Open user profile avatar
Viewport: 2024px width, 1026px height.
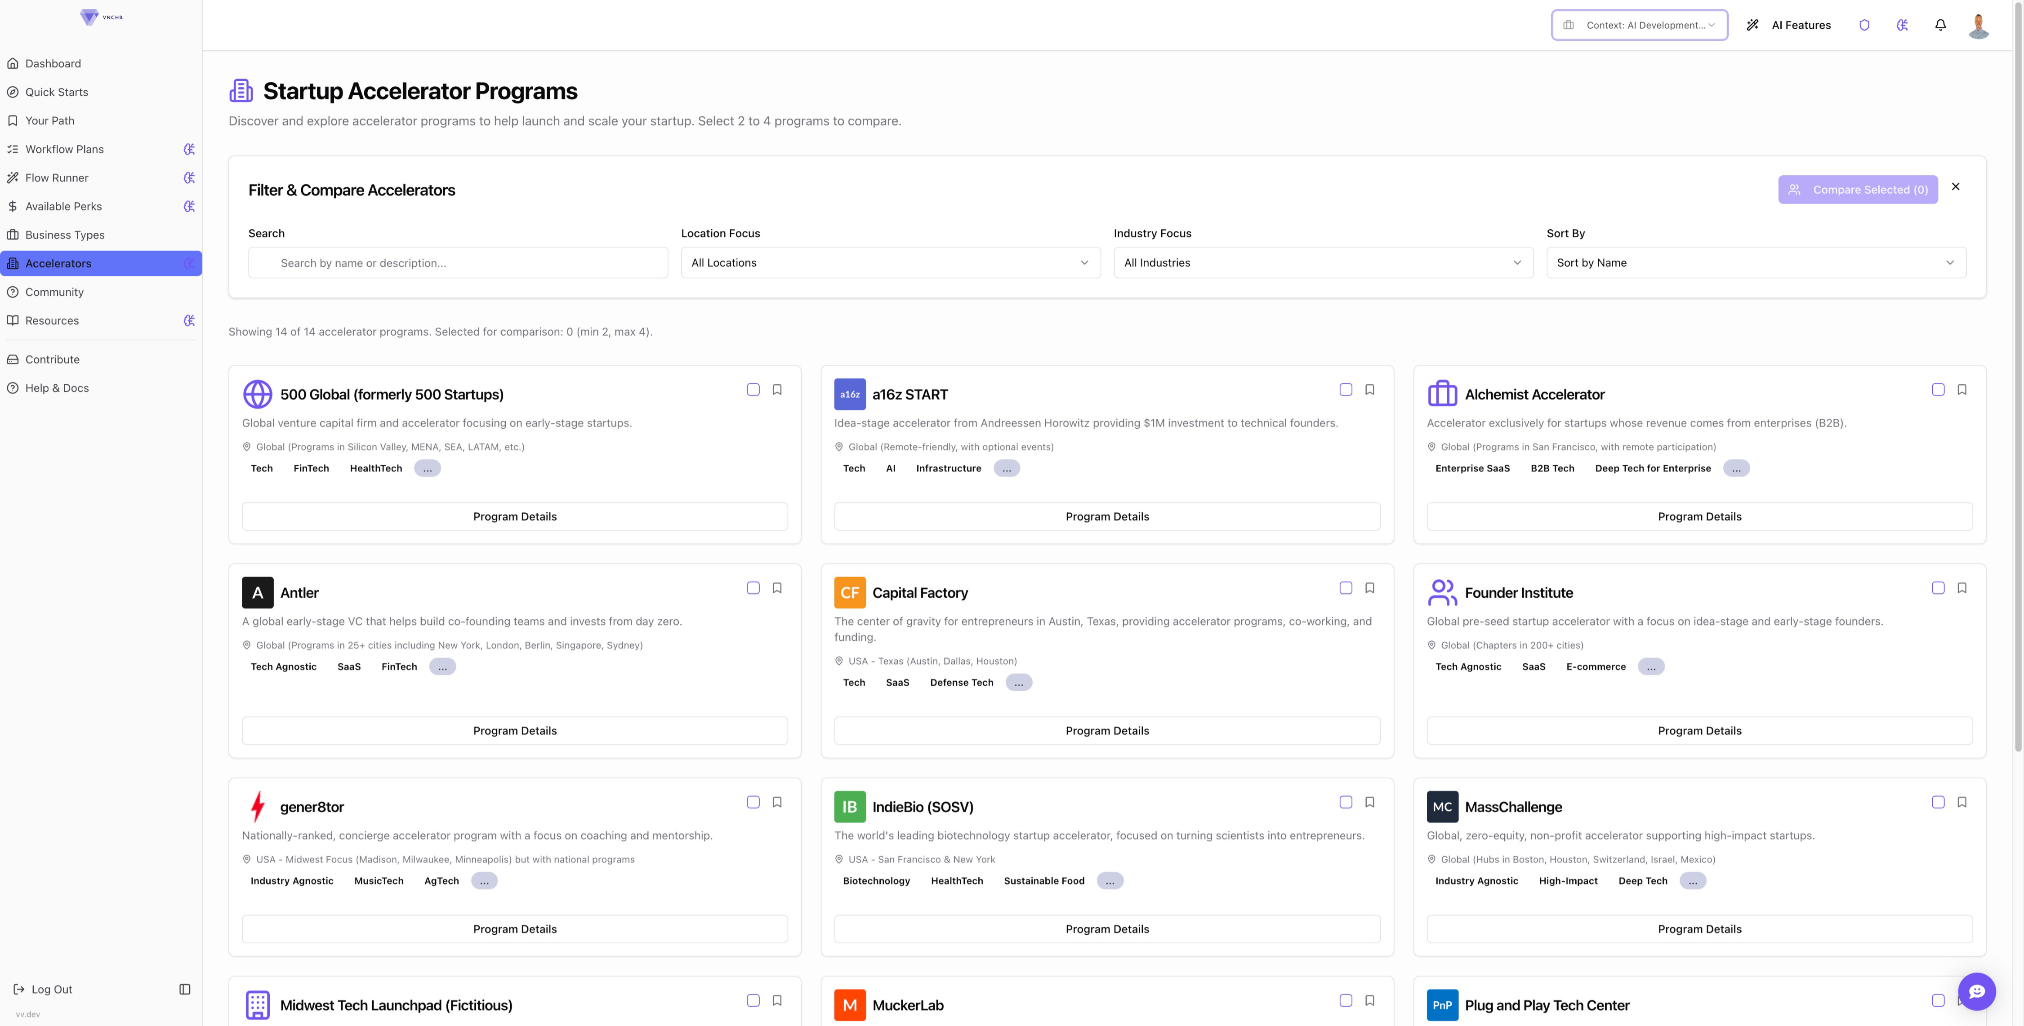click(x=1979, y=25)
